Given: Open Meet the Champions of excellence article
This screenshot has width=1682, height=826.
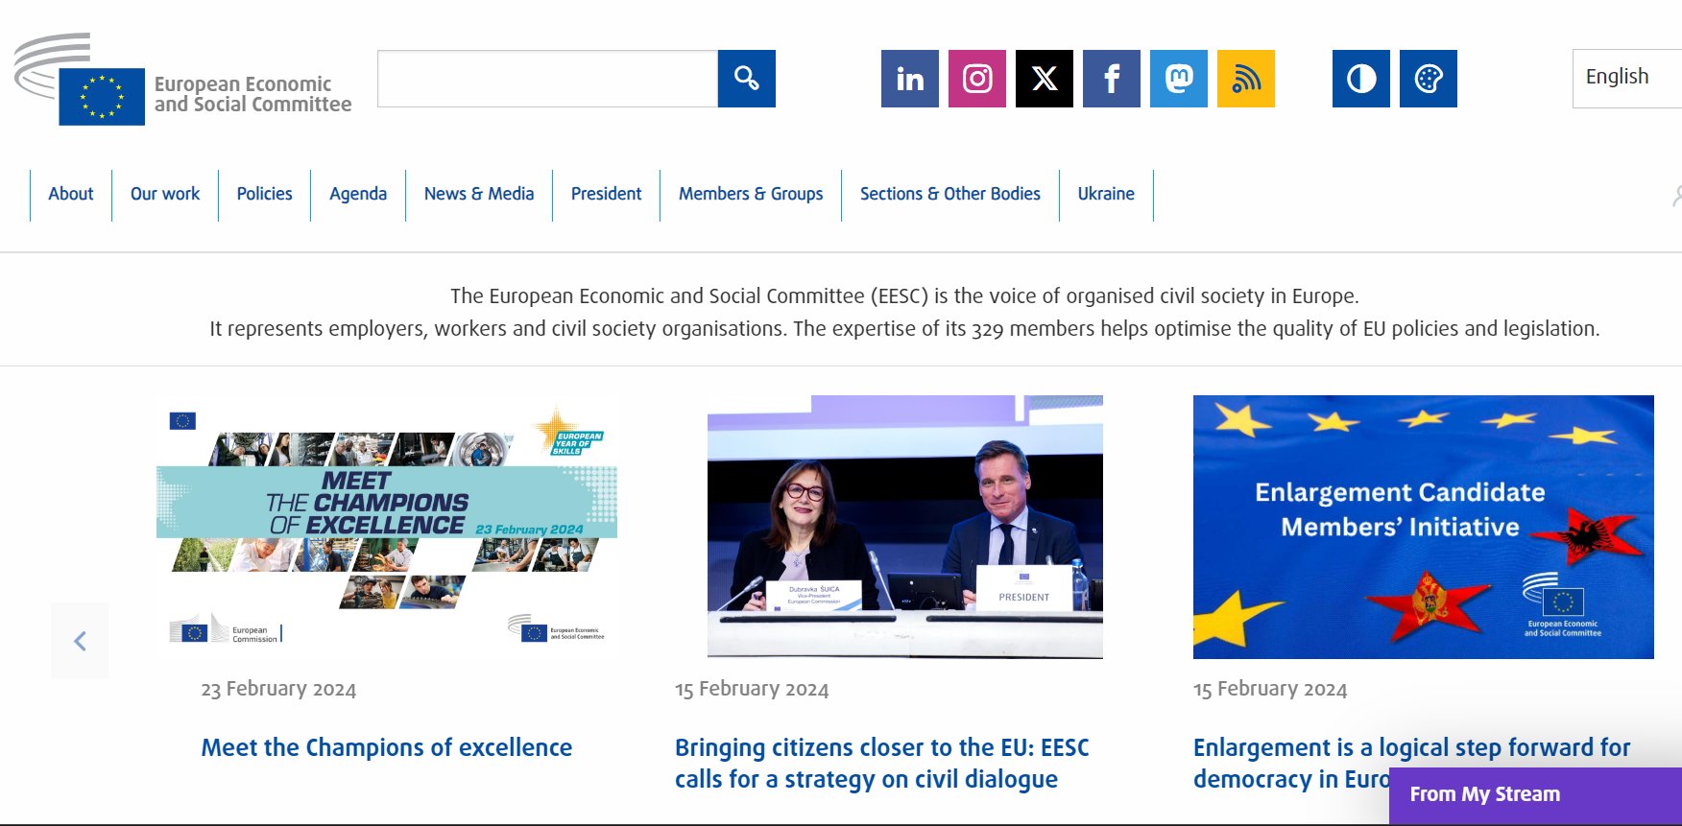Looking at the screenshot, I should point(386,747).
